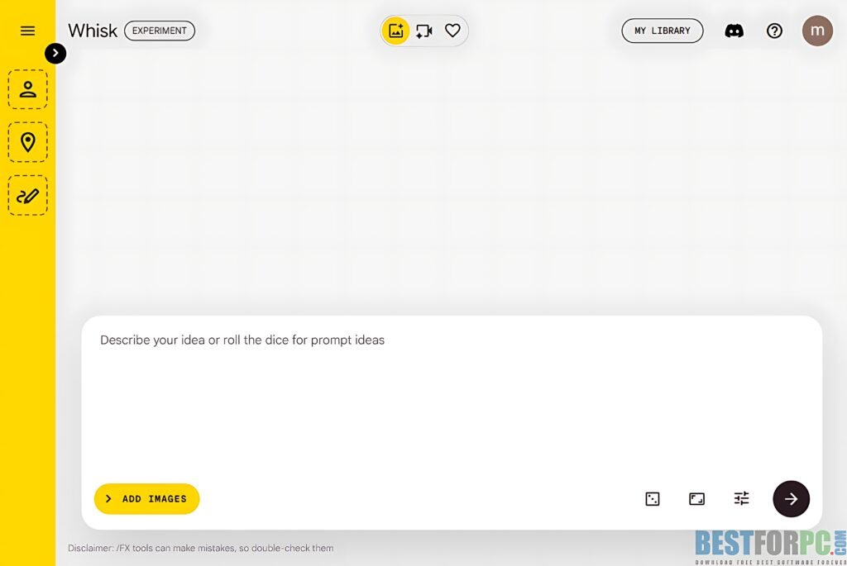The height and width of the screenshot is (566, 847).
Task: Click the Whisk logo title
Action: click(93, 31)
